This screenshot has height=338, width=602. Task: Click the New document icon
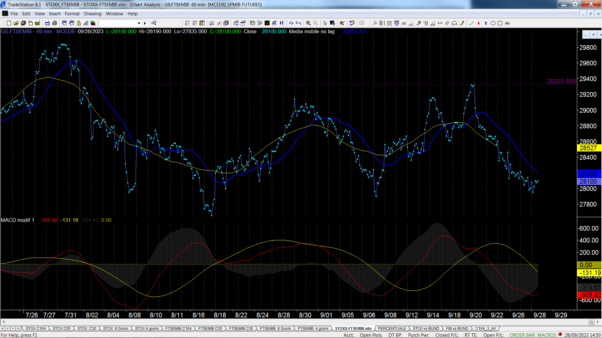coord(9,23)
